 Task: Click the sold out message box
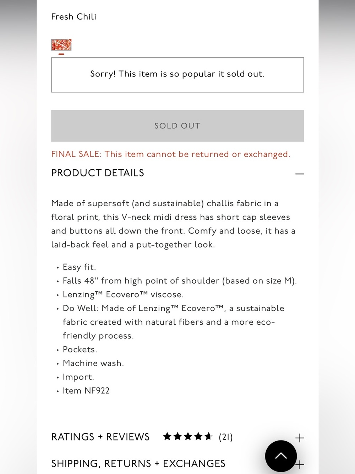[x=177, y=75]
